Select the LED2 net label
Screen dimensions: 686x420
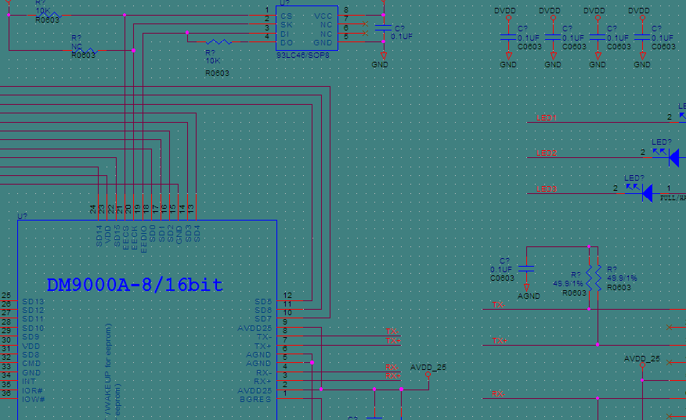coord(546,153)
